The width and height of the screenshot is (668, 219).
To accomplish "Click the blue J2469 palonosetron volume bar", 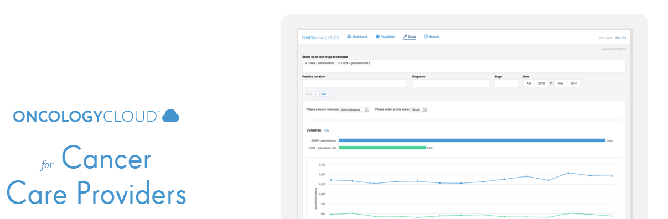I will pyautogui.click(x=472, y=140).
